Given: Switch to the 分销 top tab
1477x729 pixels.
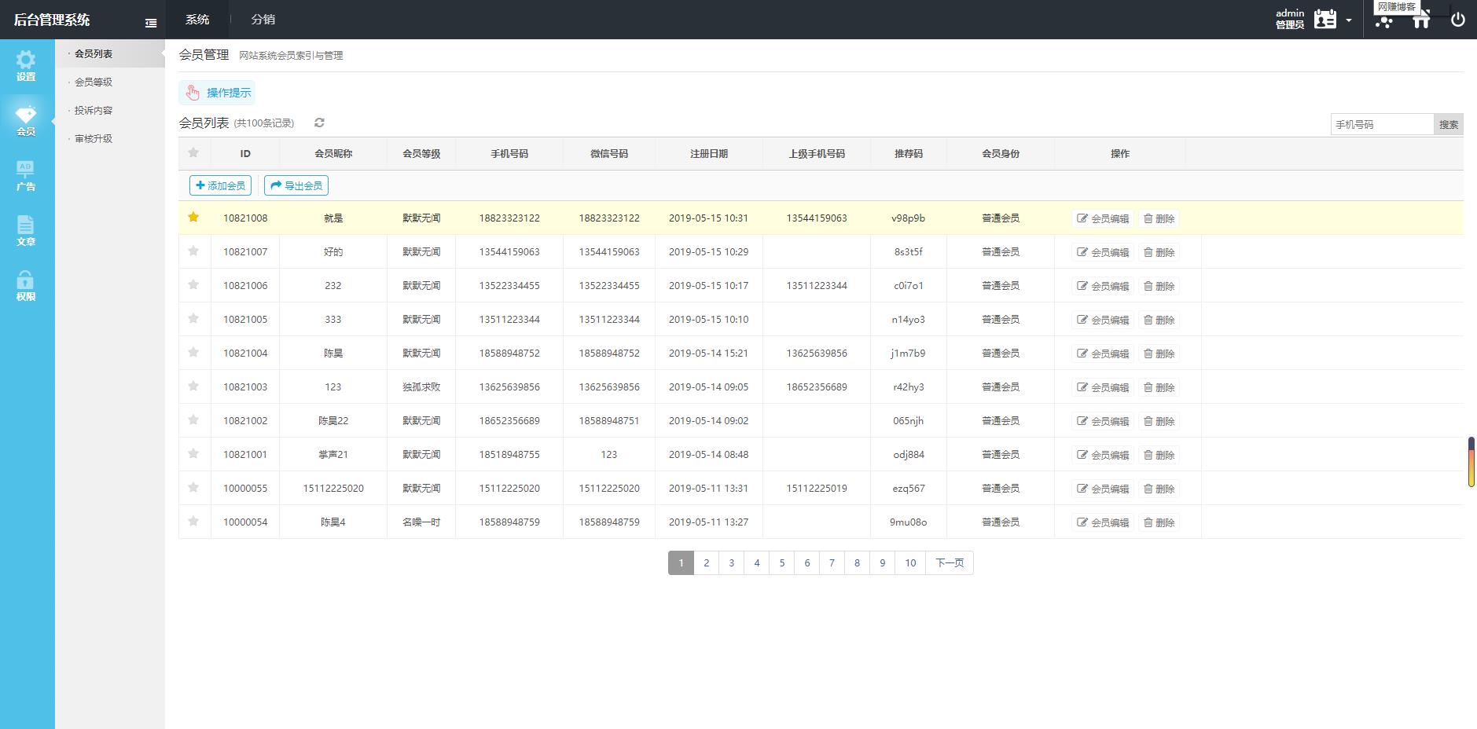Looking at the screenshot, I should pyautogui.click(x=263, y=20).
